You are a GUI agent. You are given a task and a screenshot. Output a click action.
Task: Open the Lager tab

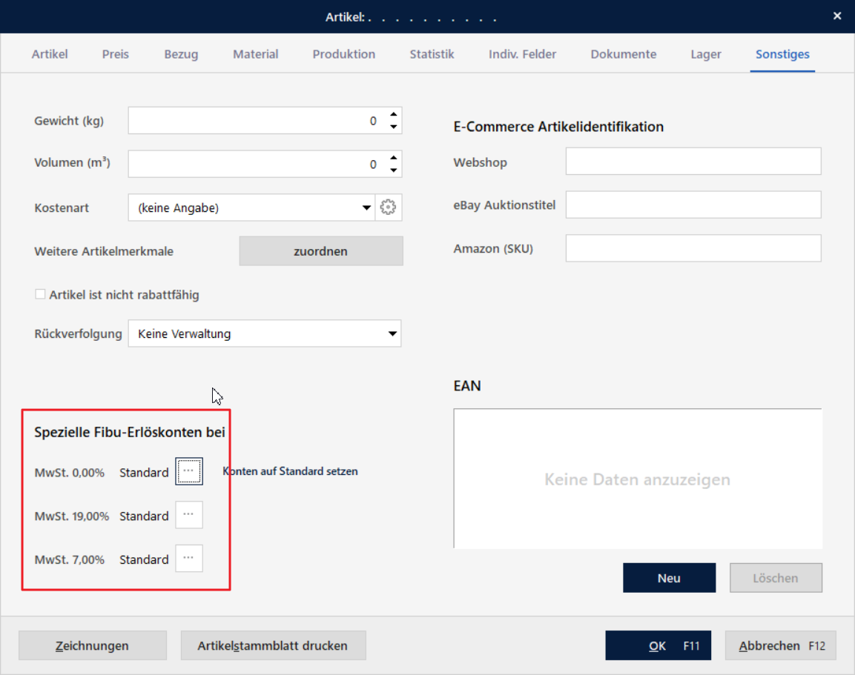[706, 54]
